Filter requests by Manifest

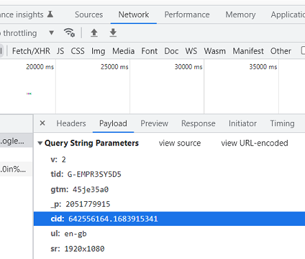point(248,51)
